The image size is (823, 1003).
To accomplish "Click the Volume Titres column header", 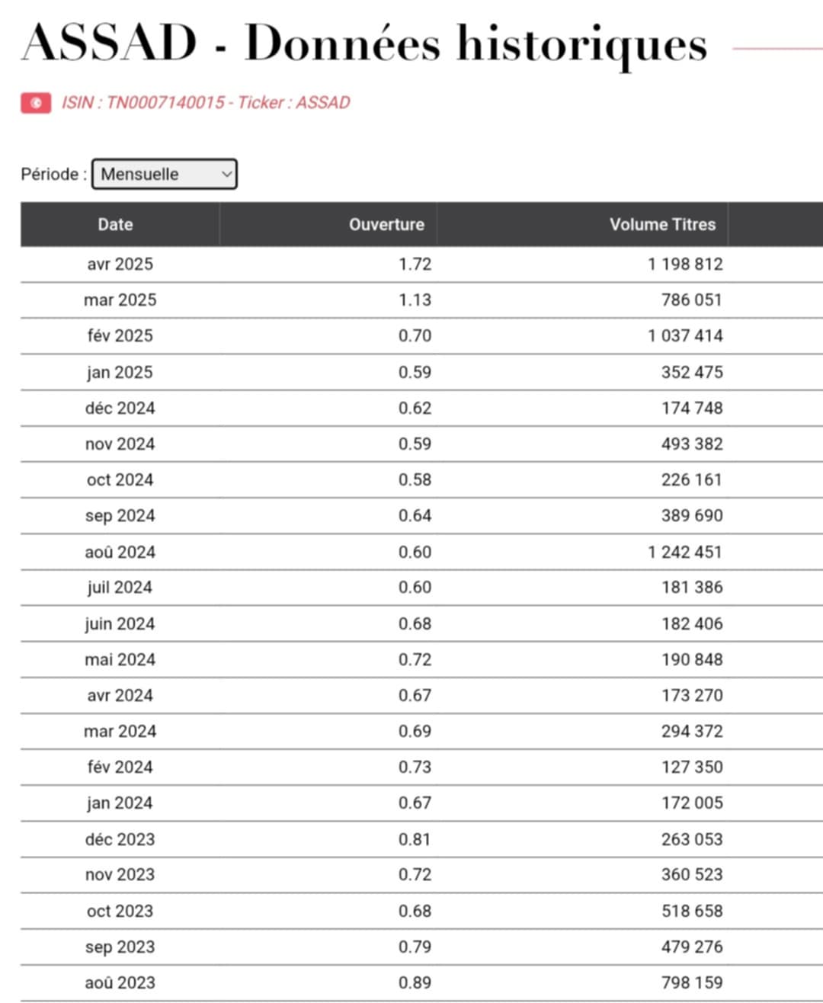I will (582, 224).
